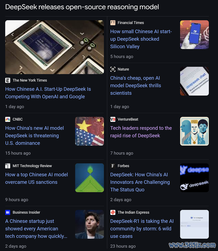Viewport: 218px width, 251px height.
Task: Click the green pyramid illustration thumbnail
Action: (x=90, y=178)
